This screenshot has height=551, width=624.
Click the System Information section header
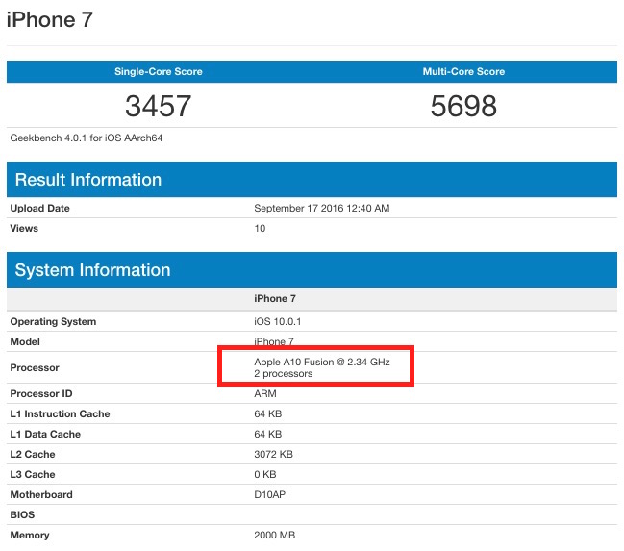click(92, 270)
